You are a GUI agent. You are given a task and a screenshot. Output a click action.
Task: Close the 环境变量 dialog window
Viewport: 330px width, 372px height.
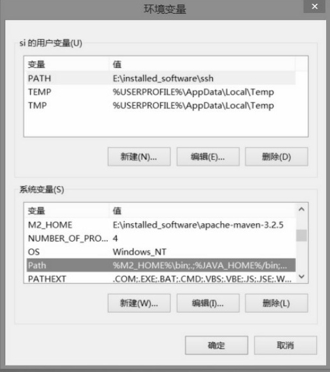pos(314,7)
